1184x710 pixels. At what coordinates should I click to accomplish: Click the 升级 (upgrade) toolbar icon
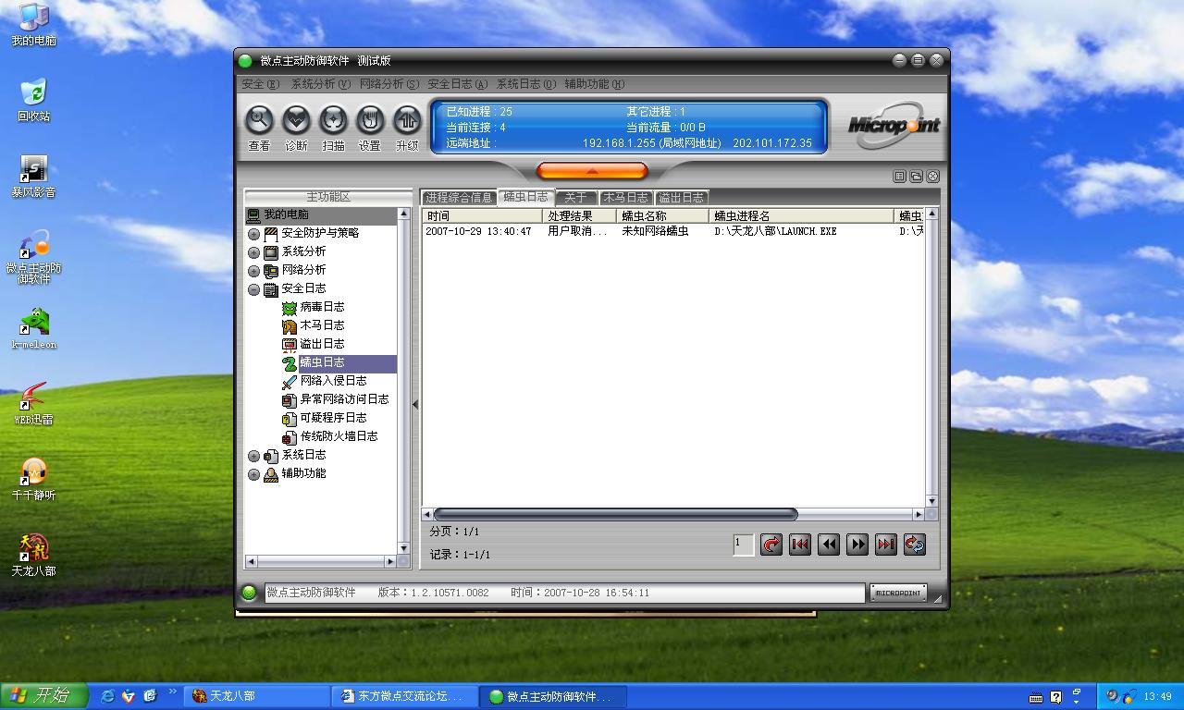pyautogui.click(x=407, y=120)
